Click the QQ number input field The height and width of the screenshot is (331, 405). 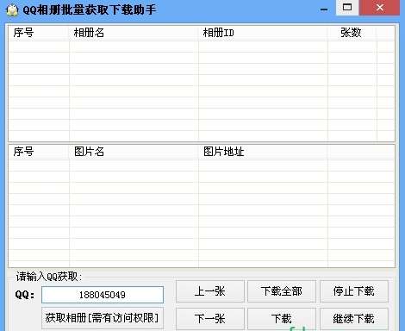click(103, 295)
